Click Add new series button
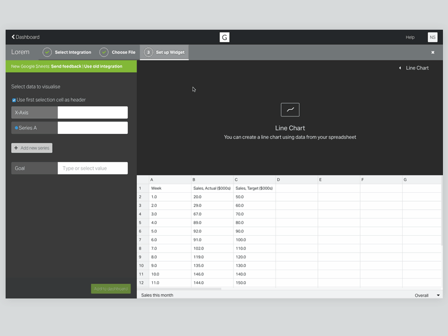448x336 pixels. (32, 148)
